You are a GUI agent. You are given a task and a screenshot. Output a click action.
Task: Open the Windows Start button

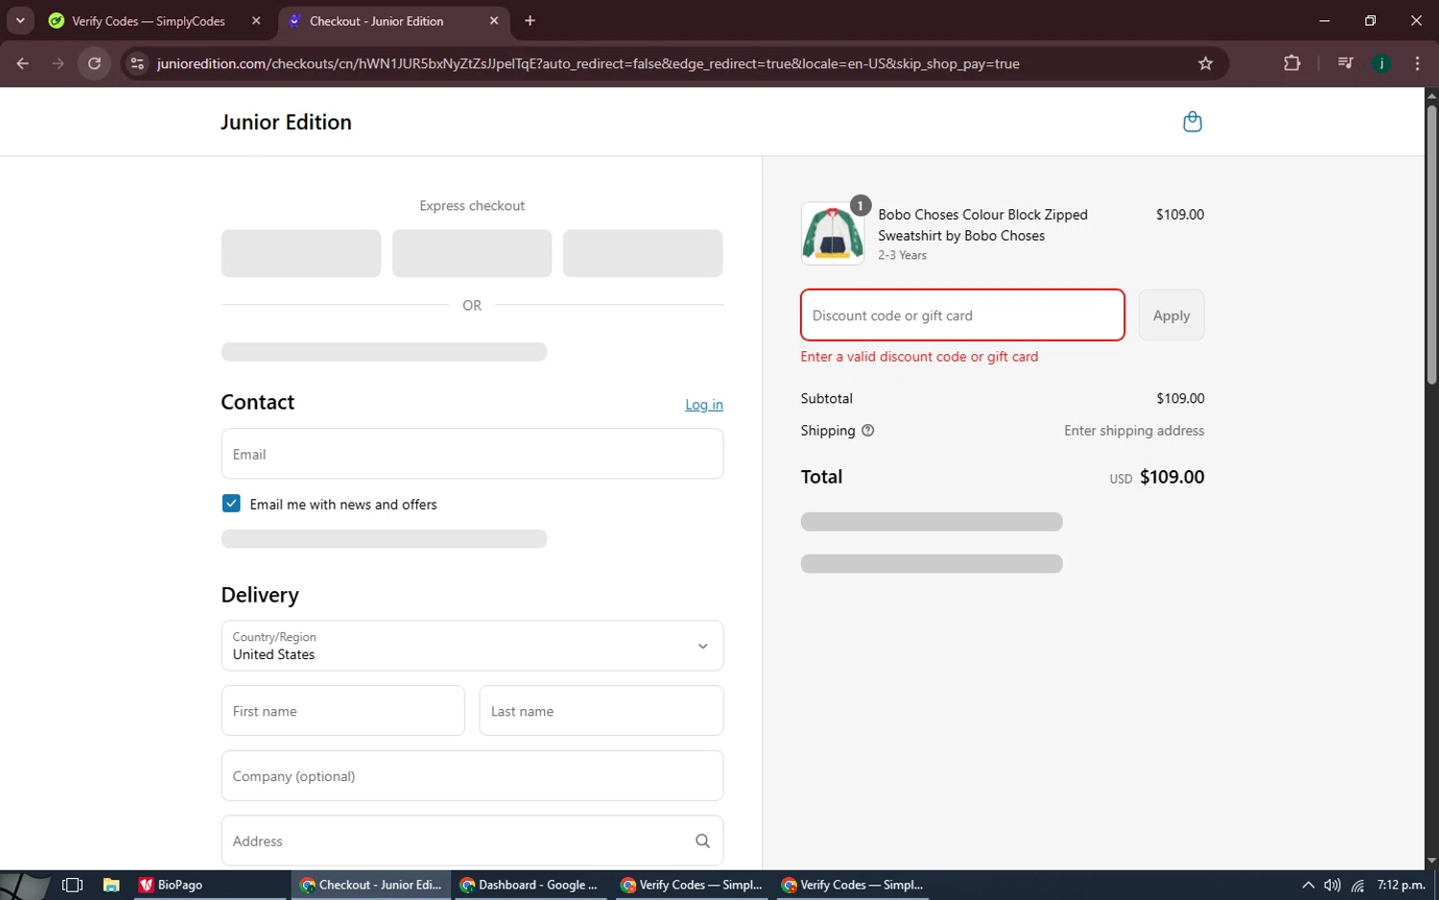(25, 885)
